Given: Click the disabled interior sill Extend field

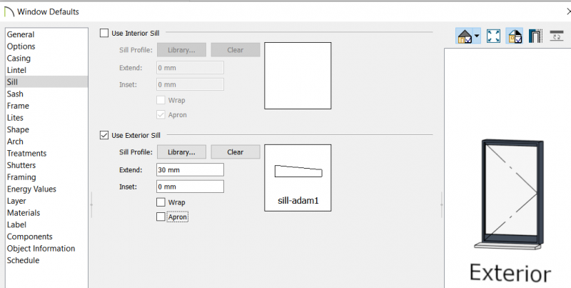Looking at the screenshot, I should tap(190, 68).
